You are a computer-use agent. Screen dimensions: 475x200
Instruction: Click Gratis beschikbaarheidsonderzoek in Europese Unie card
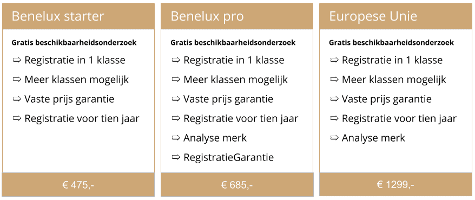click(x=391, y=43)
